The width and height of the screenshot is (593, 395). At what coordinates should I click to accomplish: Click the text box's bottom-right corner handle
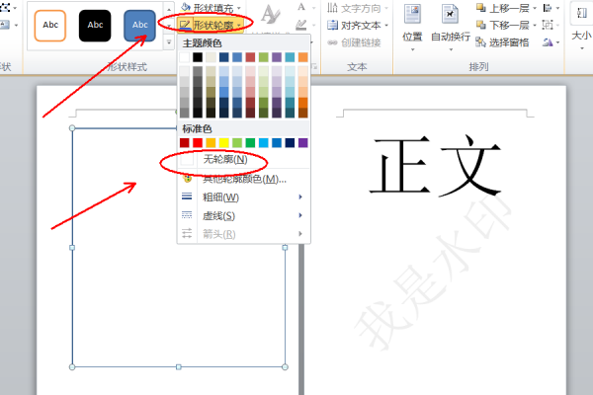point(286,367)
